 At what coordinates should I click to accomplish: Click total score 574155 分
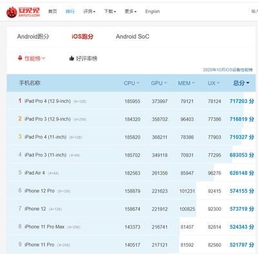[242, 191]
